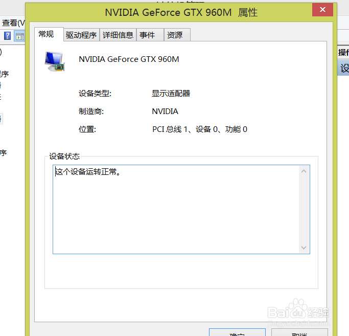Screen dimensions: 349x336
Task: Click the blue help icon in Device Manager toolbar
Action: 7,36
